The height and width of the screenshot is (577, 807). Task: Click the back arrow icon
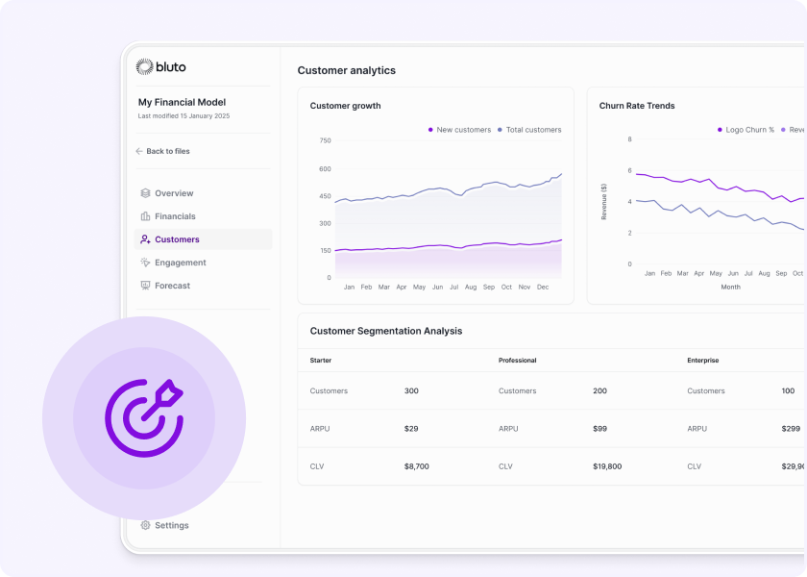[x=139, y=151]
